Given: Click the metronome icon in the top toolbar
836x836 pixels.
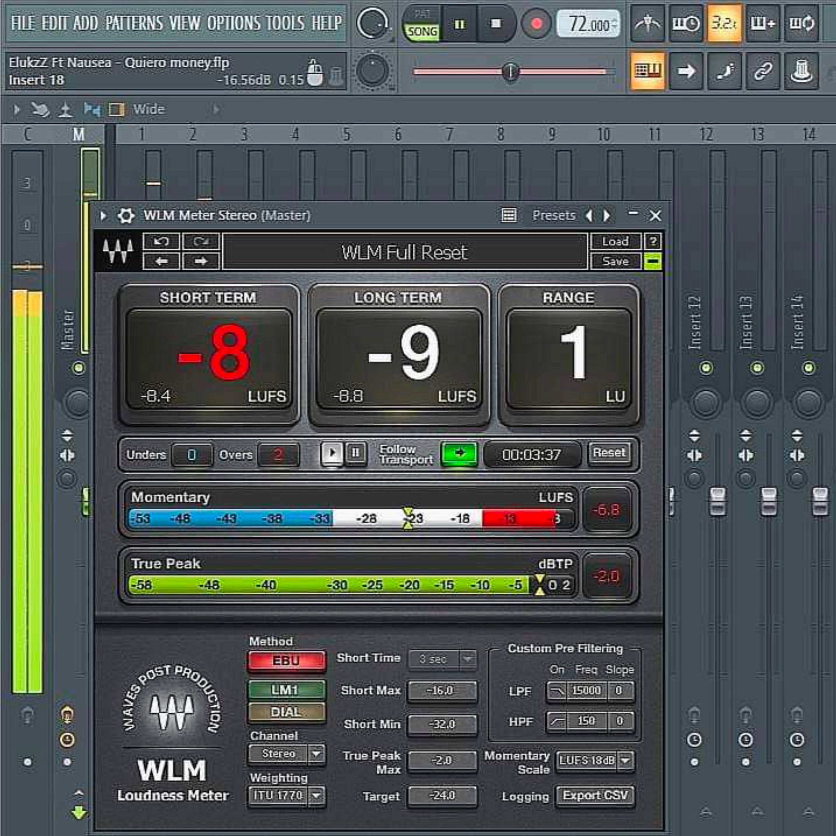Looking at the screenshot, I should pos(647,23).
